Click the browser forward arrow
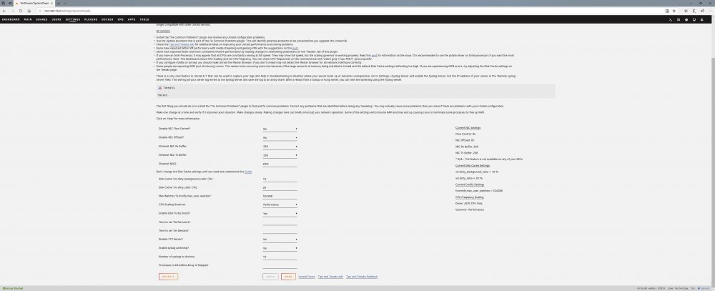Image resolution: width=715 pixels, height=291 pixels. [x=12, y=11]
